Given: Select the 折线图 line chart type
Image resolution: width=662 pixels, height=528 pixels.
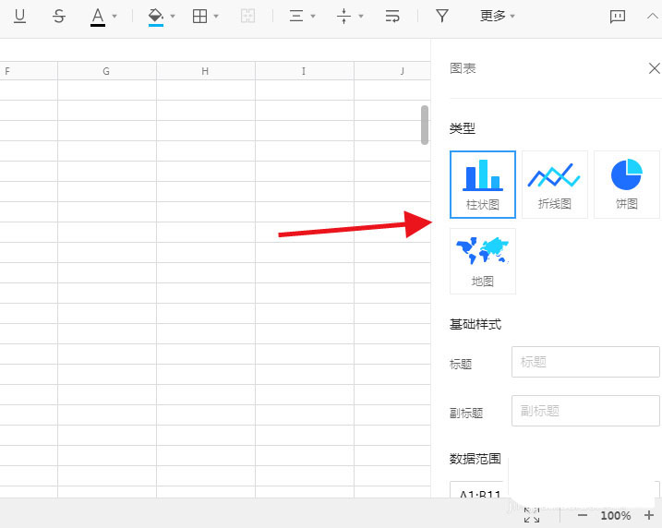Looking at the screenshot, I should 555,185.
